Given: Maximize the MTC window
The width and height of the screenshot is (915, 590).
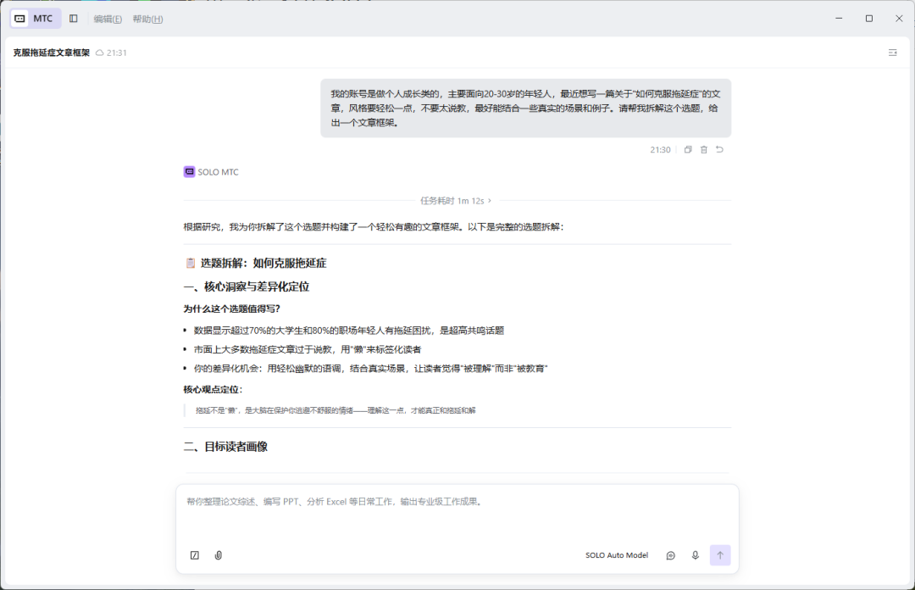Looking at the screenshot, I should point(869,19).
